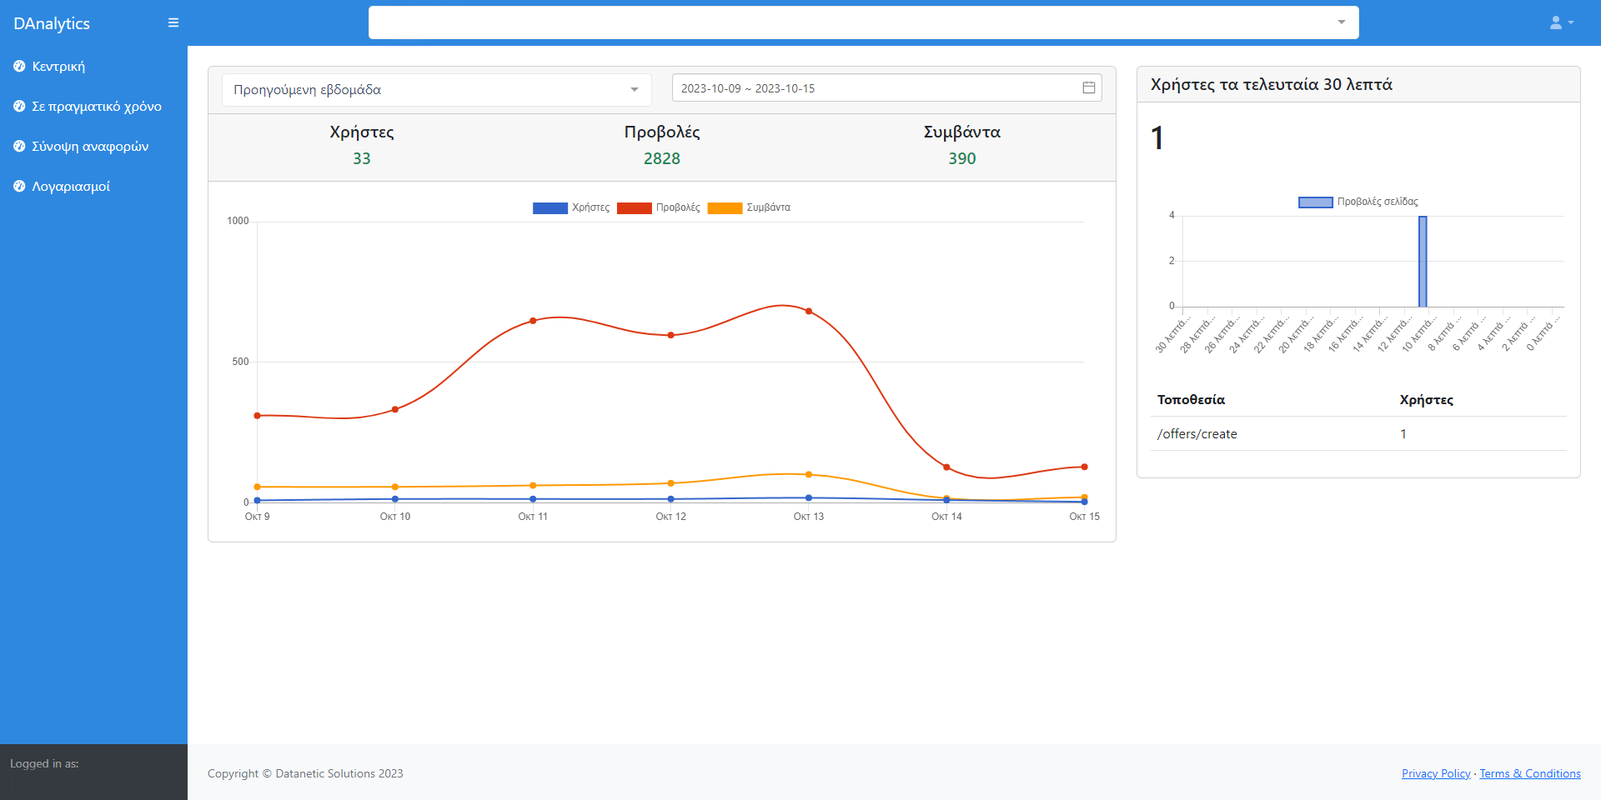Viewport: 1601px width, 800px height.
Task: Click the date range input field
Action: 876,88
